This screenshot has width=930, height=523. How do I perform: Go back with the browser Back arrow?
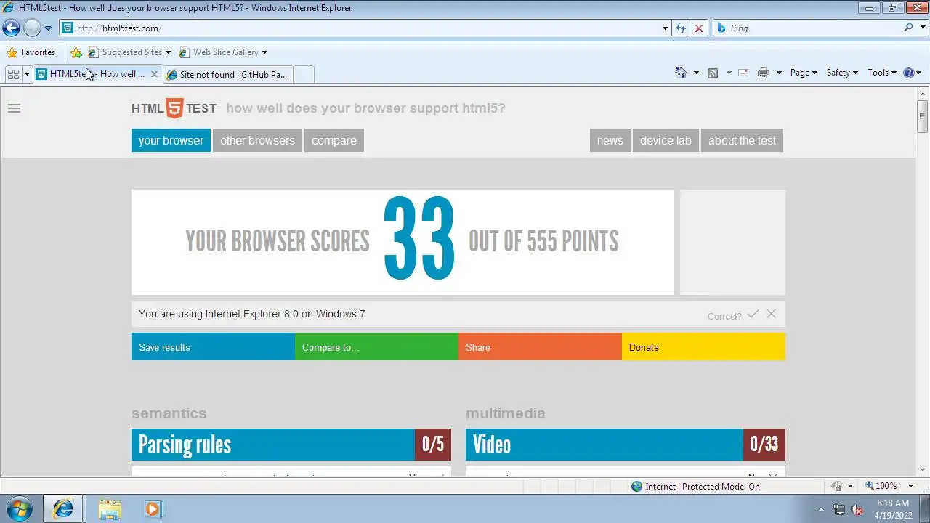click(x=11, y=28)
